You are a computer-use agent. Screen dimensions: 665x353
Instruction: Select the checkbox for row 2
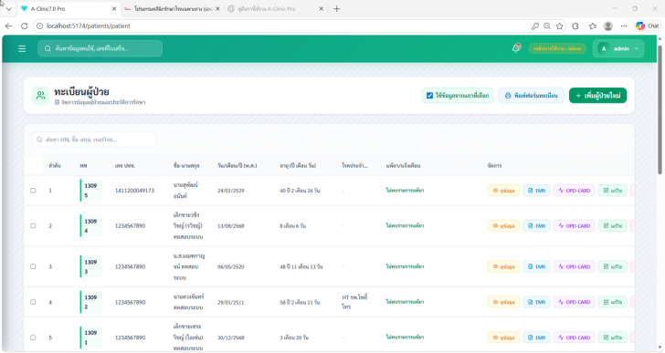[x=33, y=226]
